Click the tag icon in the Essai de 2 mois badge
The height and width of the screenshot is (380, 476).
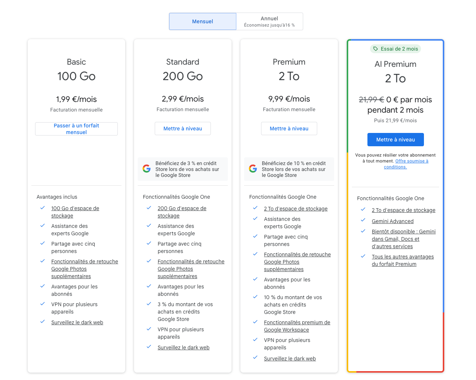click(x=375, y=48)
